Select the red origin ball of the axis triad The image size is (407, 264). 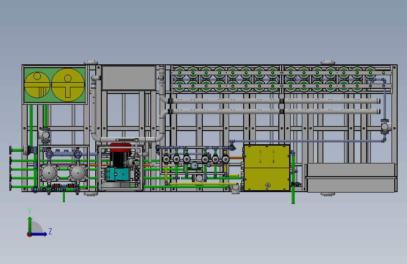[29, 234]
